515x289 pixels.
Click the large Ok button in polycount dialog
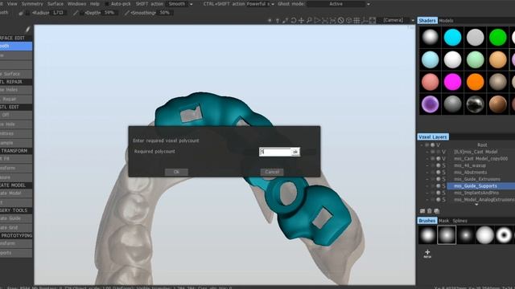pyautogui.click(x=176, y=172)
